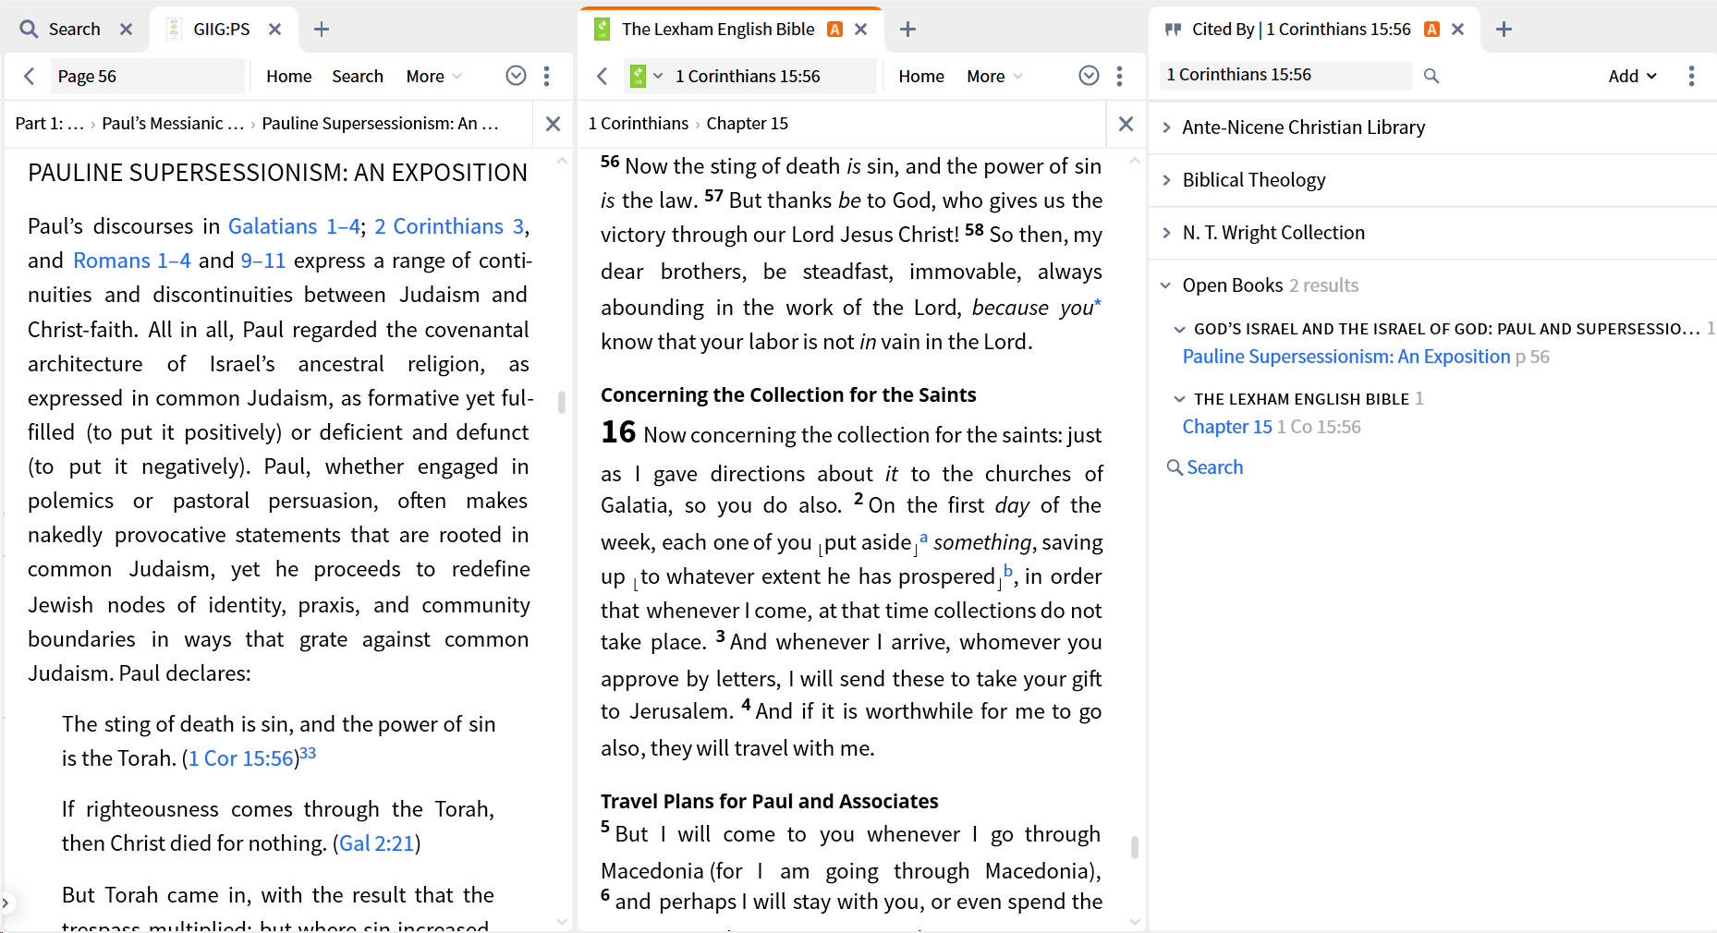The image size is (1717, 933).
Task: Open the Bible panel's three-dot menu
Action: (1120, 76)
